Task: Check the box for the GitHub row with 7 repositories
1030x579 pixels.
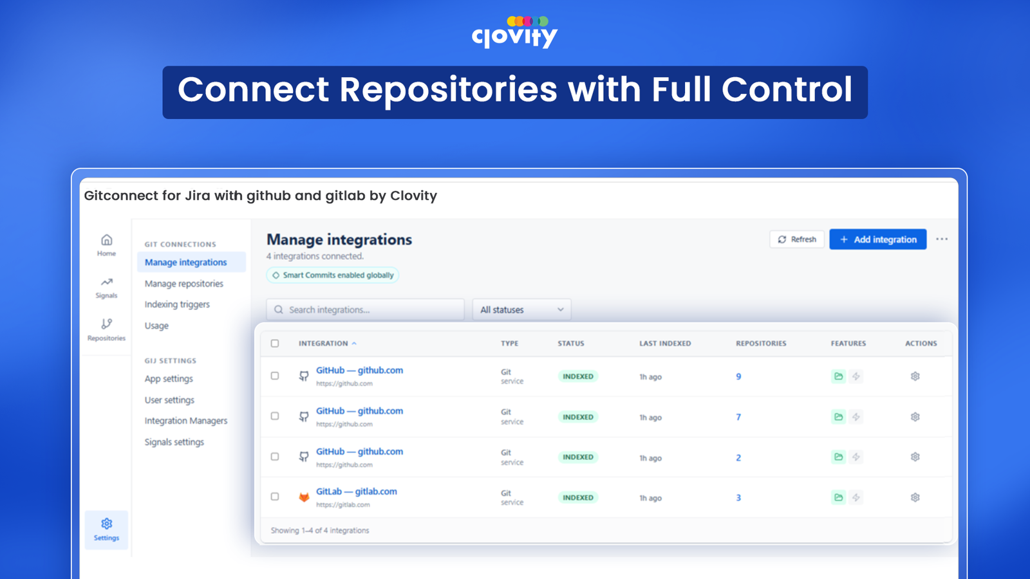Action: pyautogui.click(x=275, y=416)
